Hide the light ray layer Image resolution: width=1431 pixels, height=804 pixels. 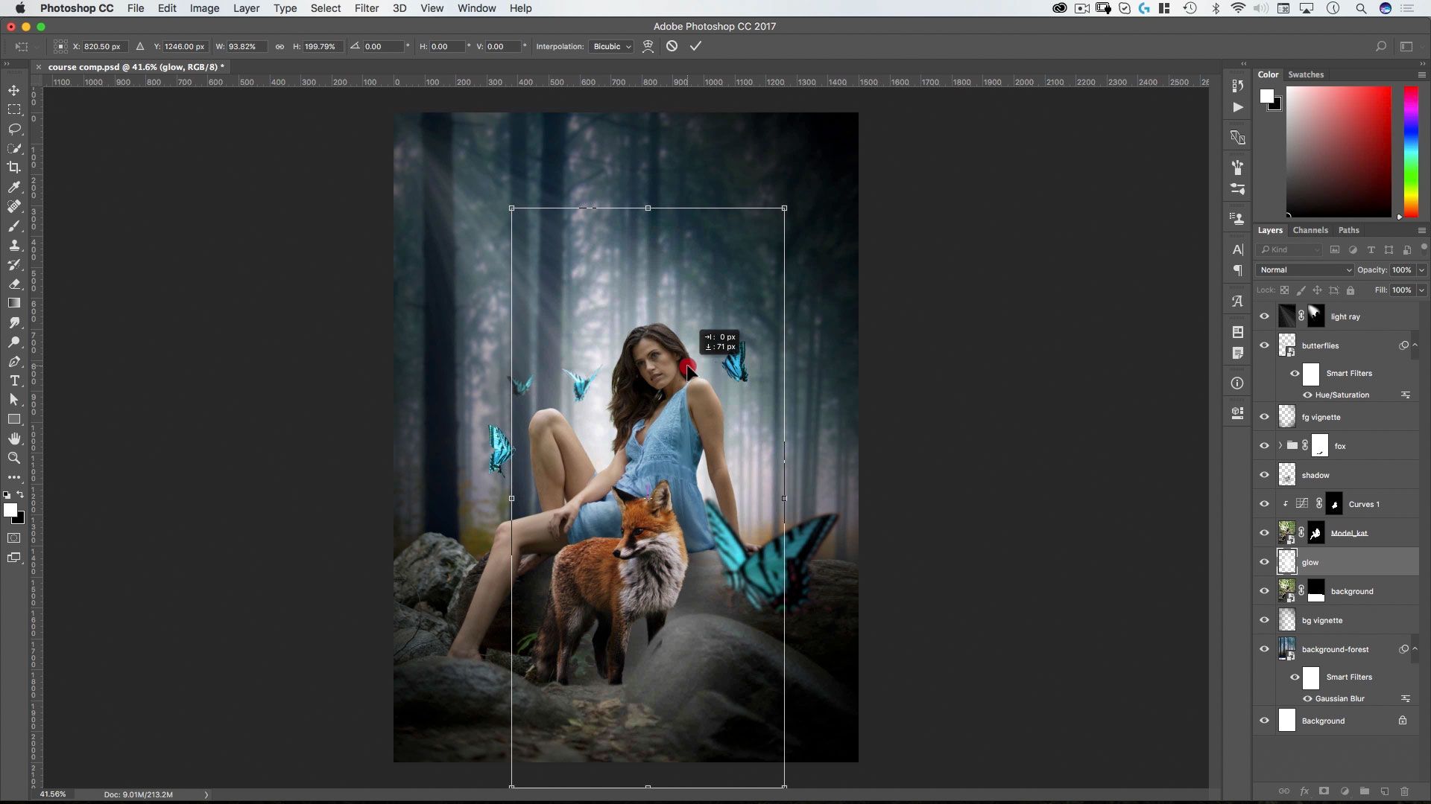coord(1264,316)
